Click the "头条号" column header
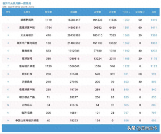The width and height of the screenshot is (161, 134). click(27, 12)
